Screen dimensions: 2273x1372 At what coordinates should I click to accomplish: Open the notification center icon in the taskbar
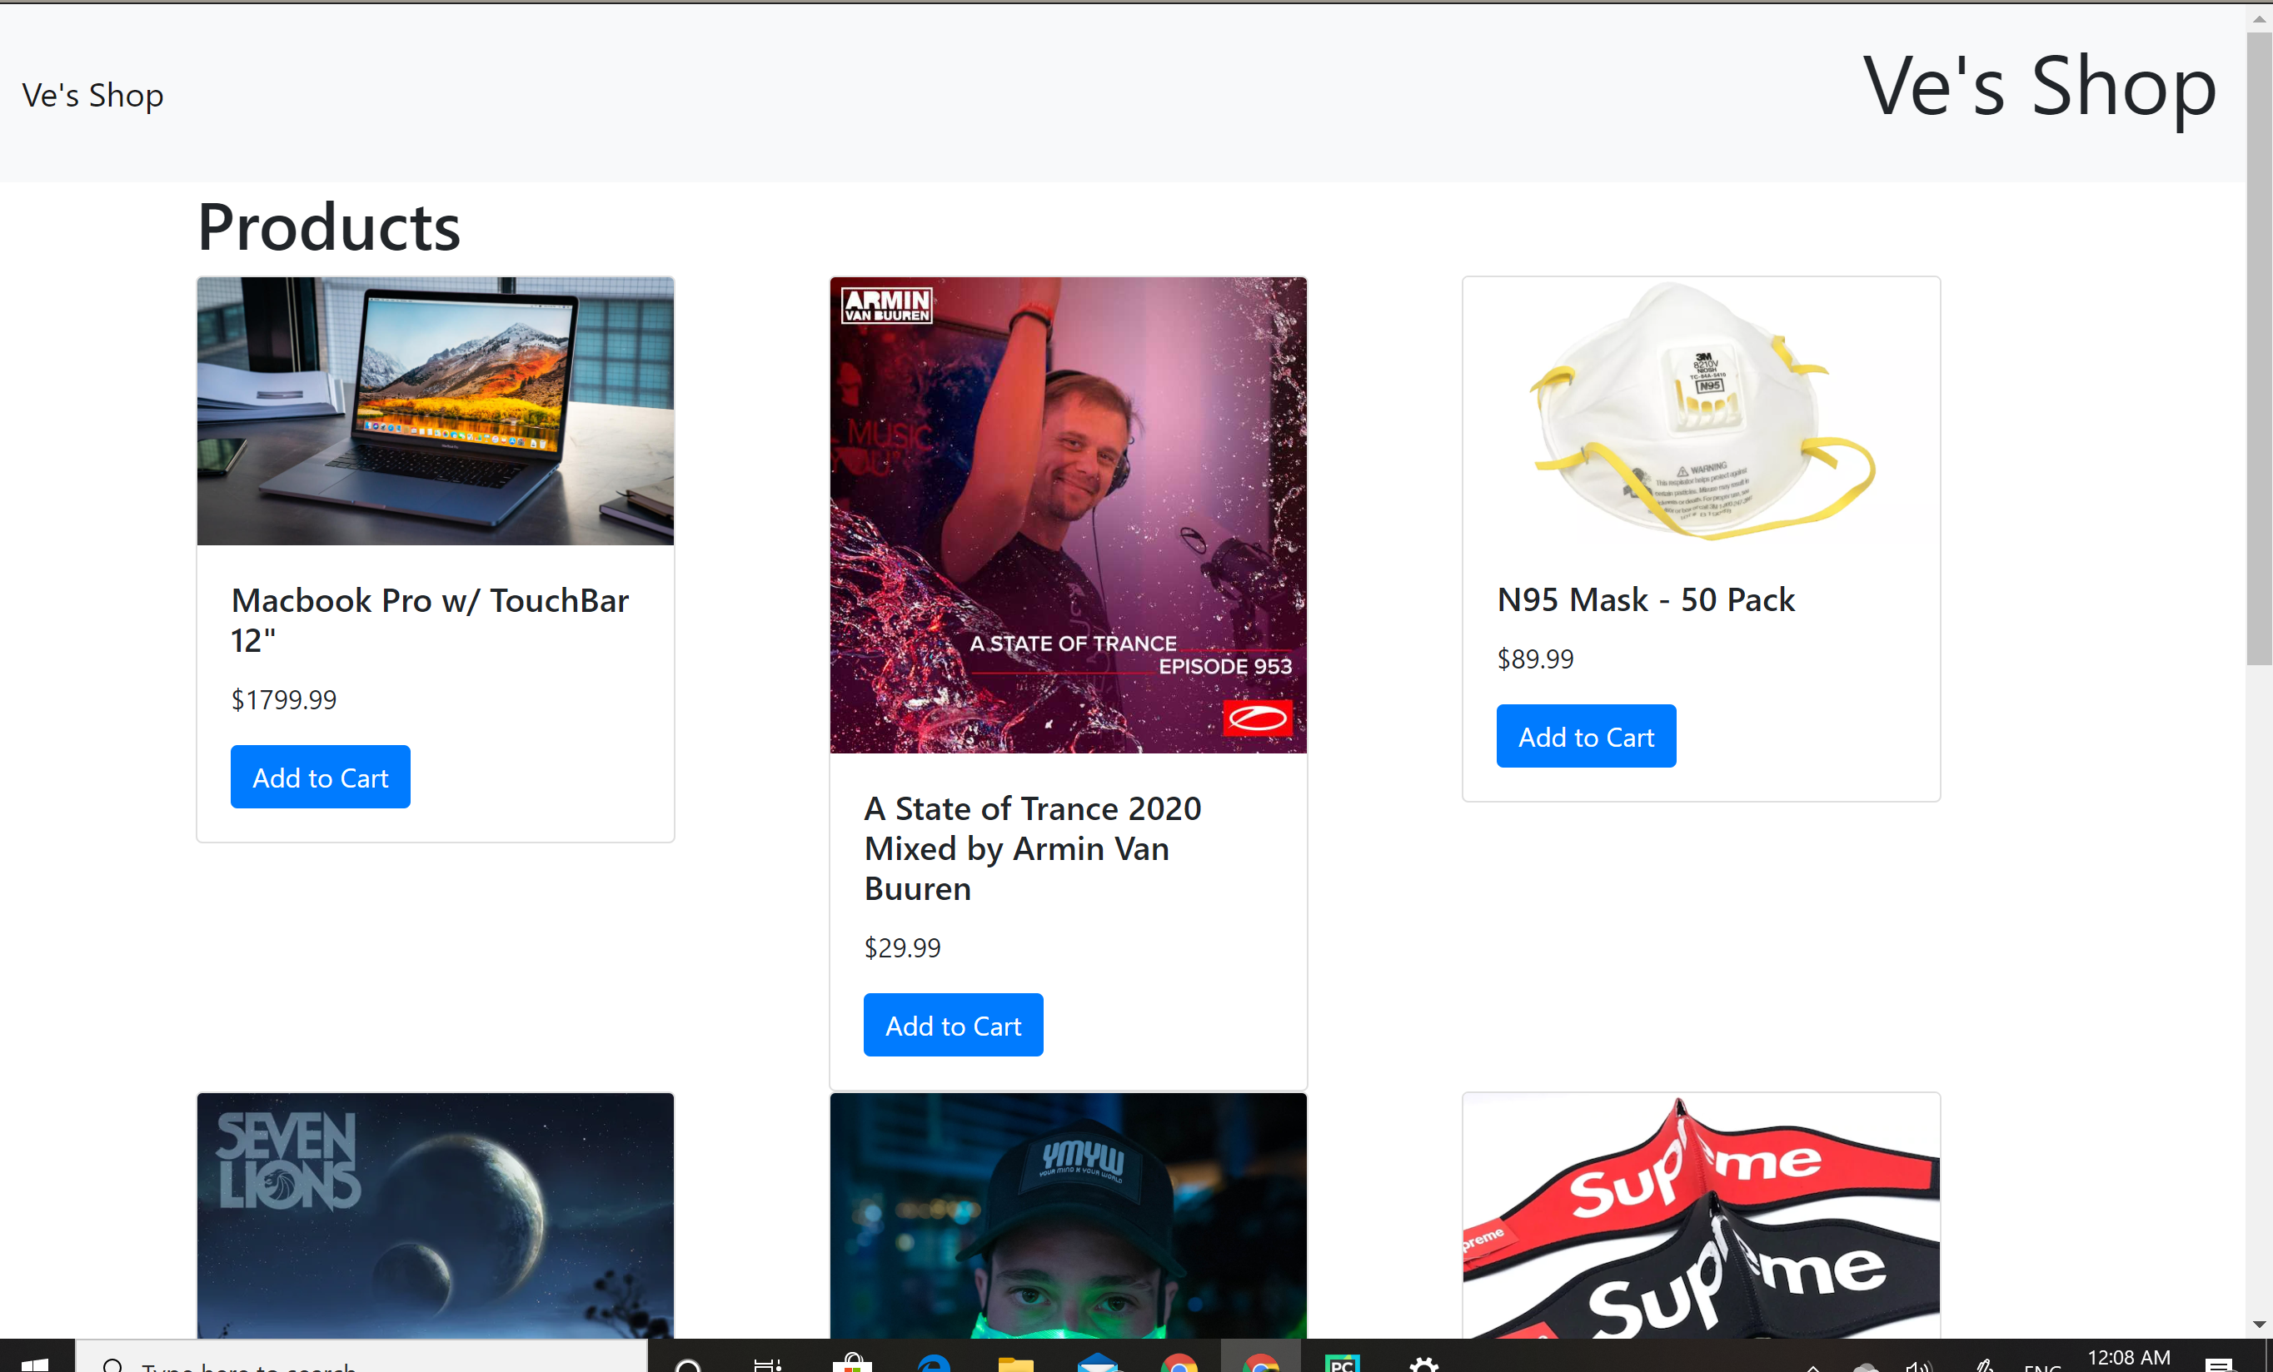(x=2220, y=1363)
